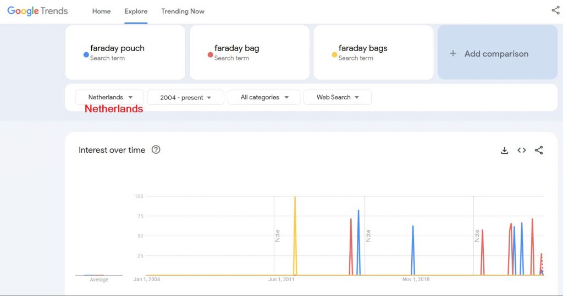Click the plus icon in Add comparison

click(x=453, y=53)
